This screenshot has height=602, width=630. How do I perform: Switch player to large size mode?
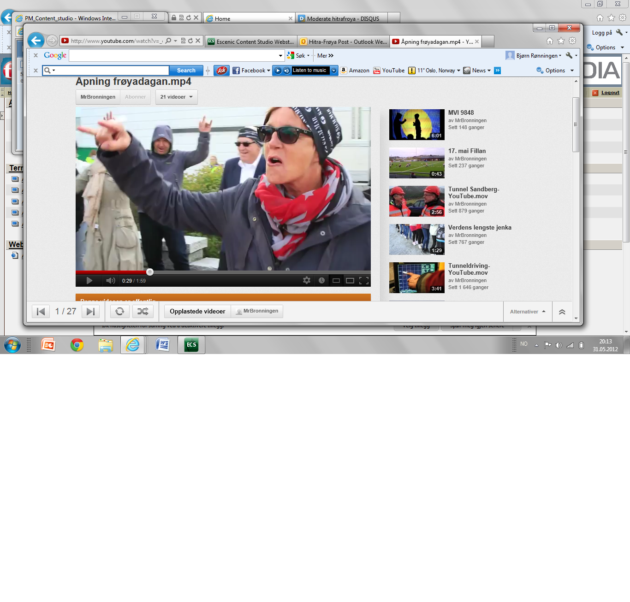click(350, 280)
